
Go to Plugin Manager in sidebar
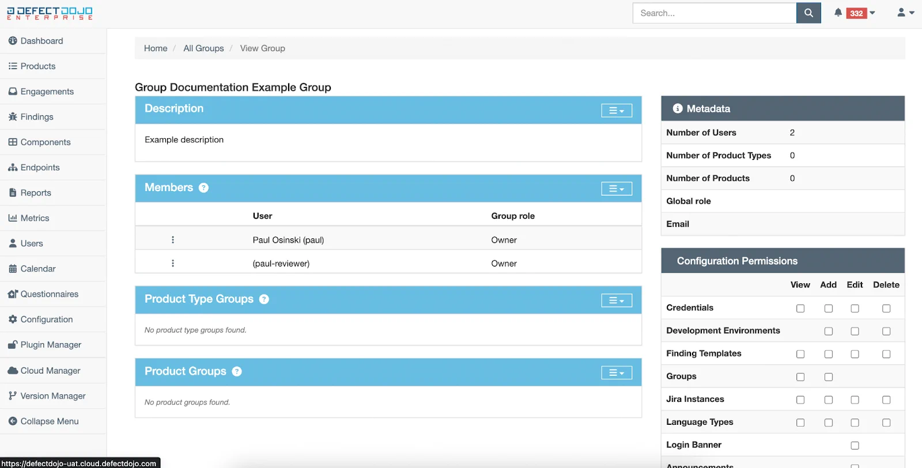click(x=51, y=345)
